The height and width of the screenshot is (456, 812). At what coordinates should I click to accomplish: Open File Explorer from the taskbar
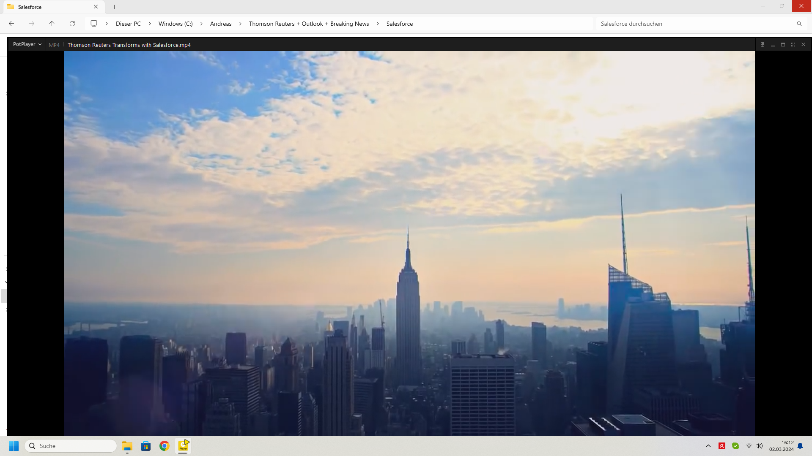point(127,446)
